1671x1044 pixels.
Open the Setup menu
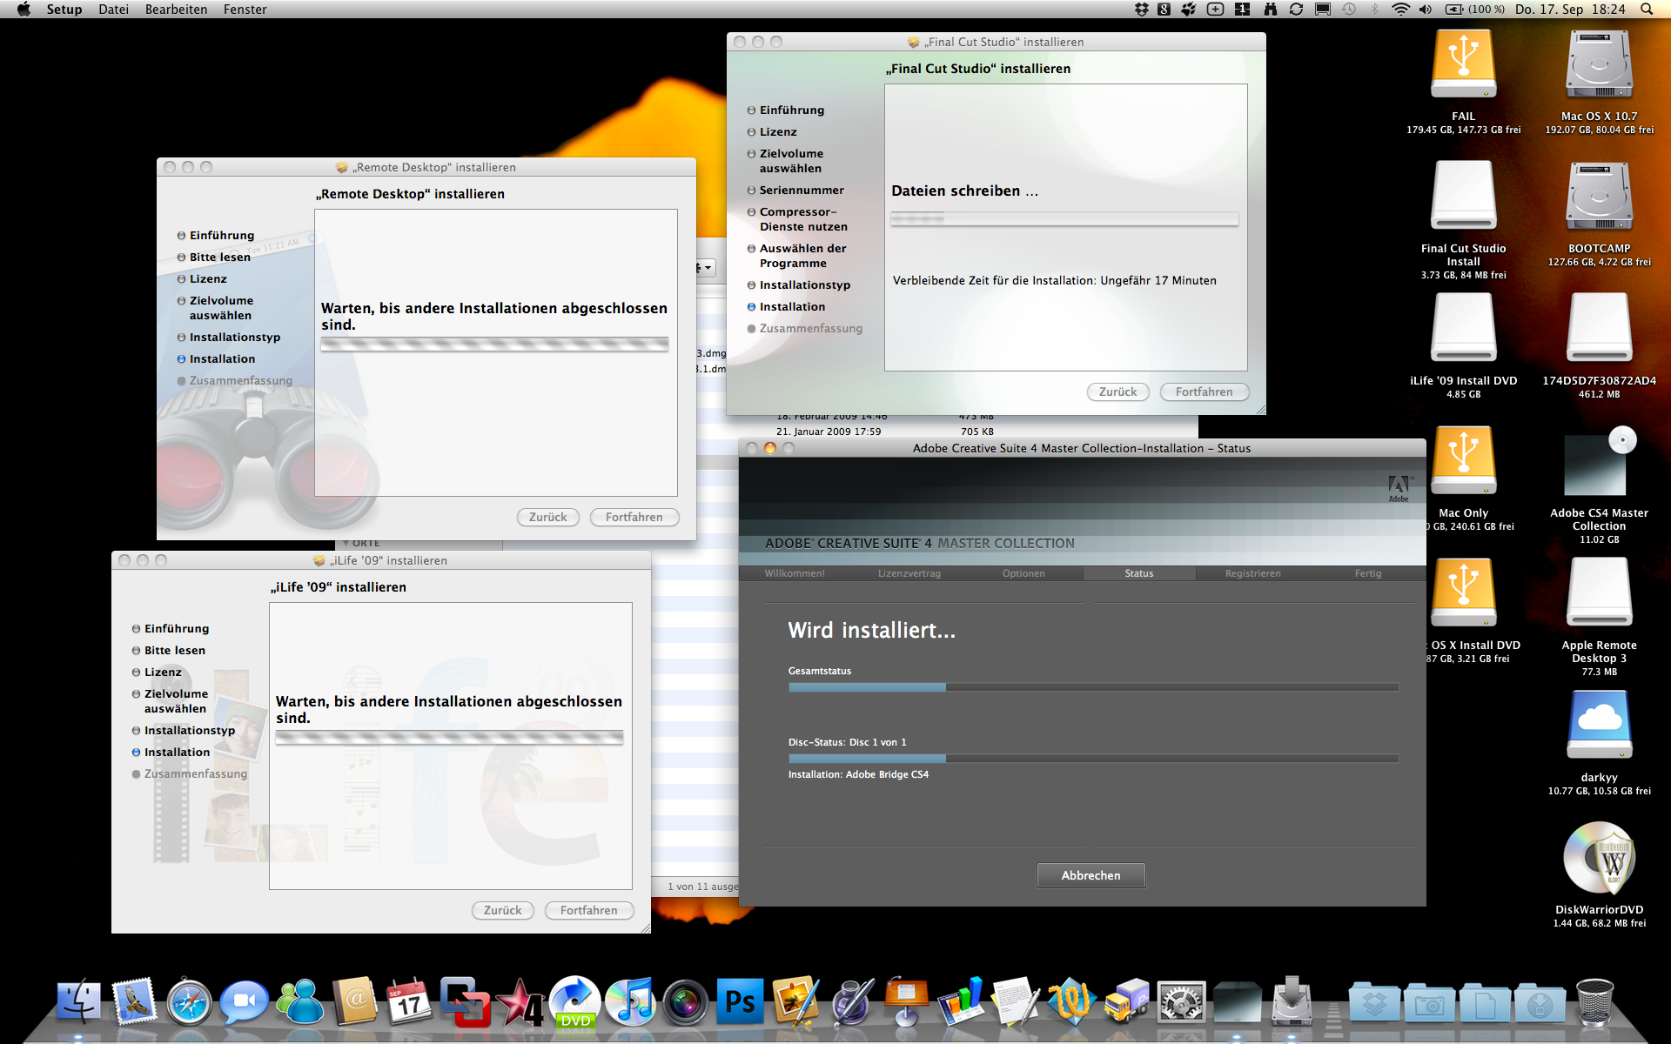click(64, 9)
